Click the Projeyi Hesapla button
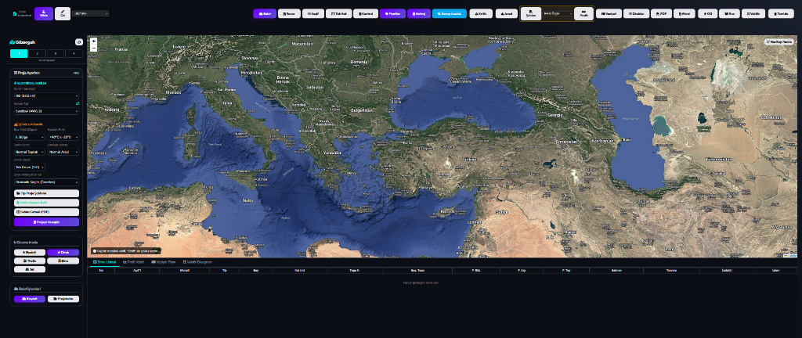 pyautogui.click(x=46, y=221)
